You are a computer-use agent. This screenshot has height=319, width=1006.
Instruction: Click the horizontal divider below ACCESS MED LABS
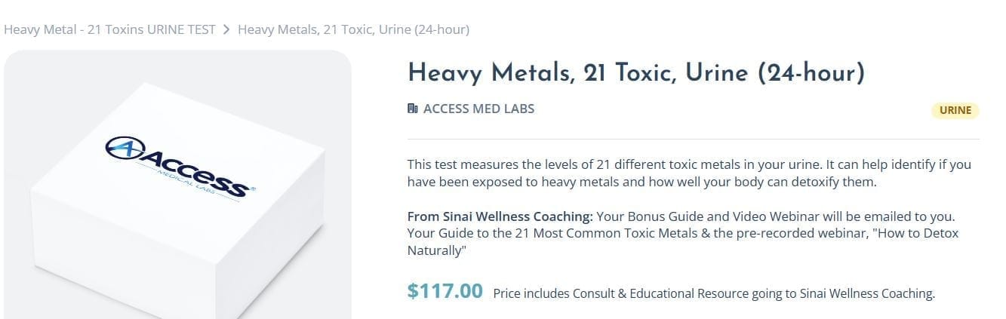click(x=693, y=140)
